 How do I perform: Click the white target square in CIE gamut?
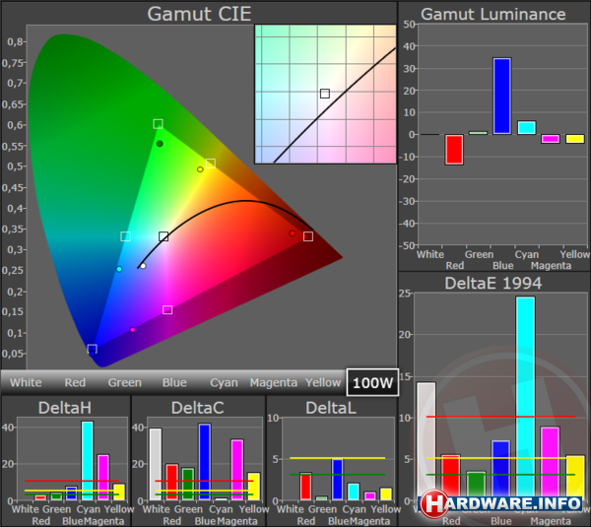[x=164, y=236]
